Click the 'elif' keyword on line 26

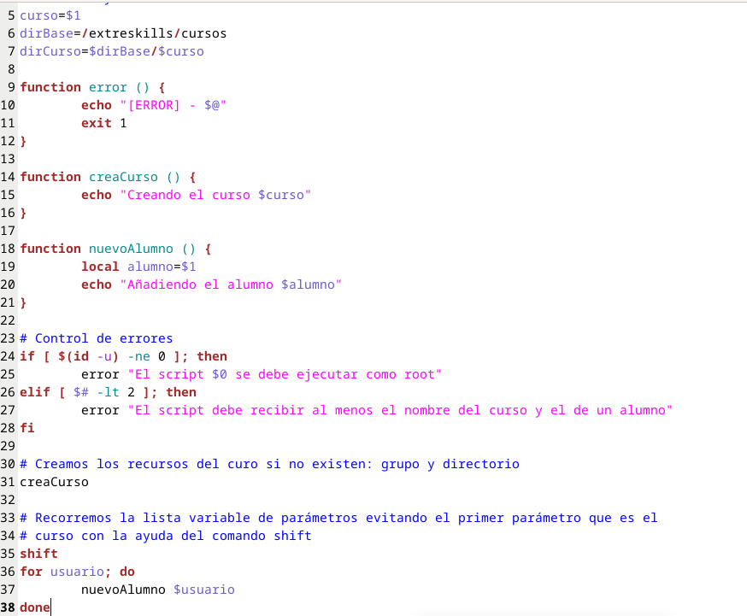click(x=34, y=392)
